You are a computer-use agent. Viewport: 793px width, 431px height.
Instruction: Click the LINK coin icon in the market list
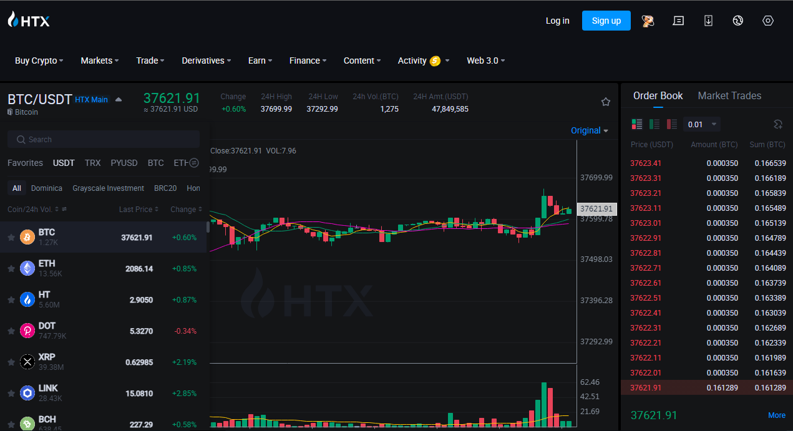27,394
